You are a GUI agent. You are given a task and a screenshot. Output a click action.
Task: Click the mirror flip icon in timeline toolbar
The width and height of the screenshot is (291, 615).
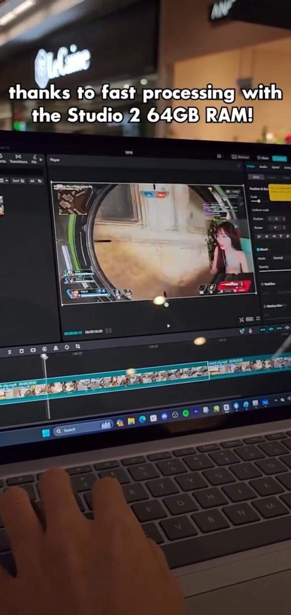[56, 349]
